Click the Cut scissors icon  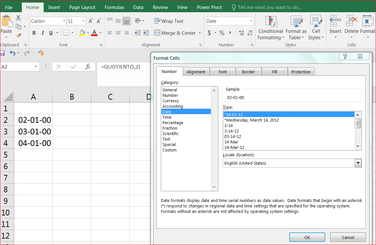18,18
